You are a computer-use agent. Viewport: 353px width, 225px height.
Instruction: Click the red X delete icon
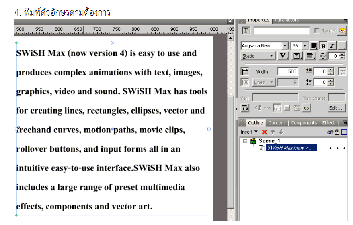(x=264, y=132)
